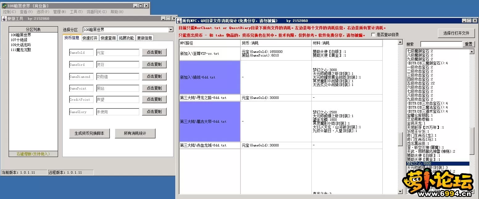Click the 重置 button beside search
The image size is (479, 199).
coord(469,44)
